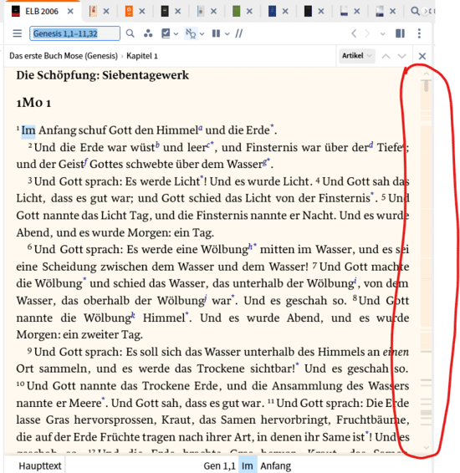Click the parallel resources double-slash icon

click(x=239, y=33)
